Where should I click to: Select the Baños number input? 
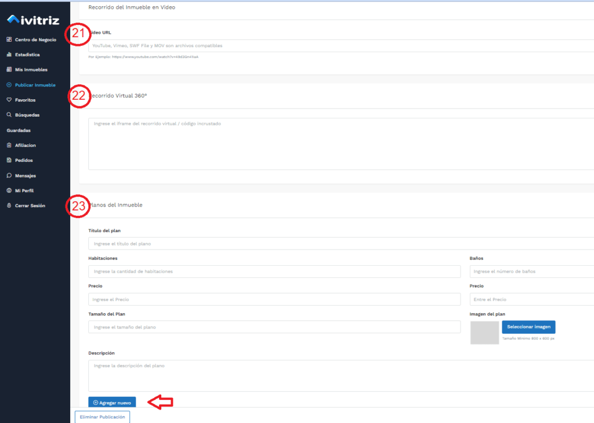[531, 272]
